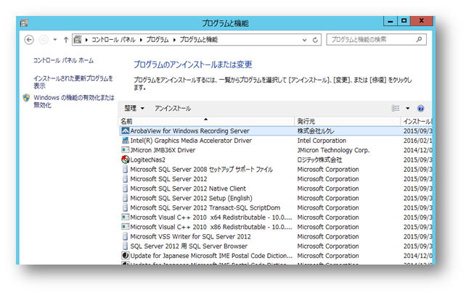Click the magnifier search icon

tap(420, 39)
